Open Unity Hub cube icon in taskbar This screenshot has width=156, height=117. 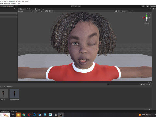pos(56,115)
